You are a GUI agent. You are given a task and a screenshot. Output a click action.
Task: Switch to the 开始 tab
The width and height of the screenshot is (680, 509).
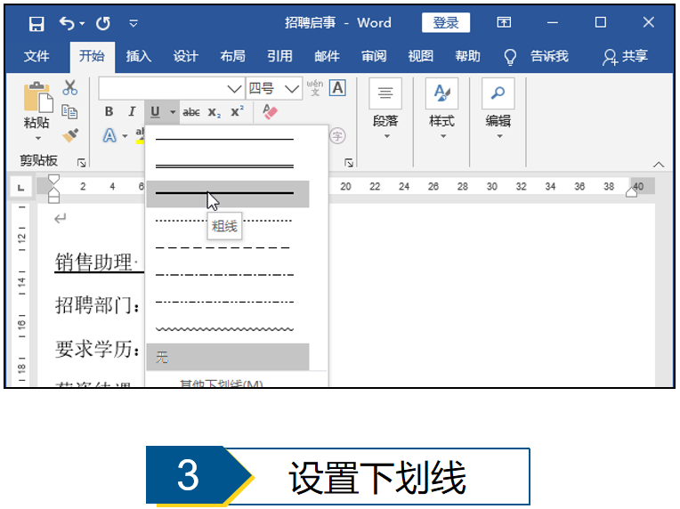coord(92,56)
